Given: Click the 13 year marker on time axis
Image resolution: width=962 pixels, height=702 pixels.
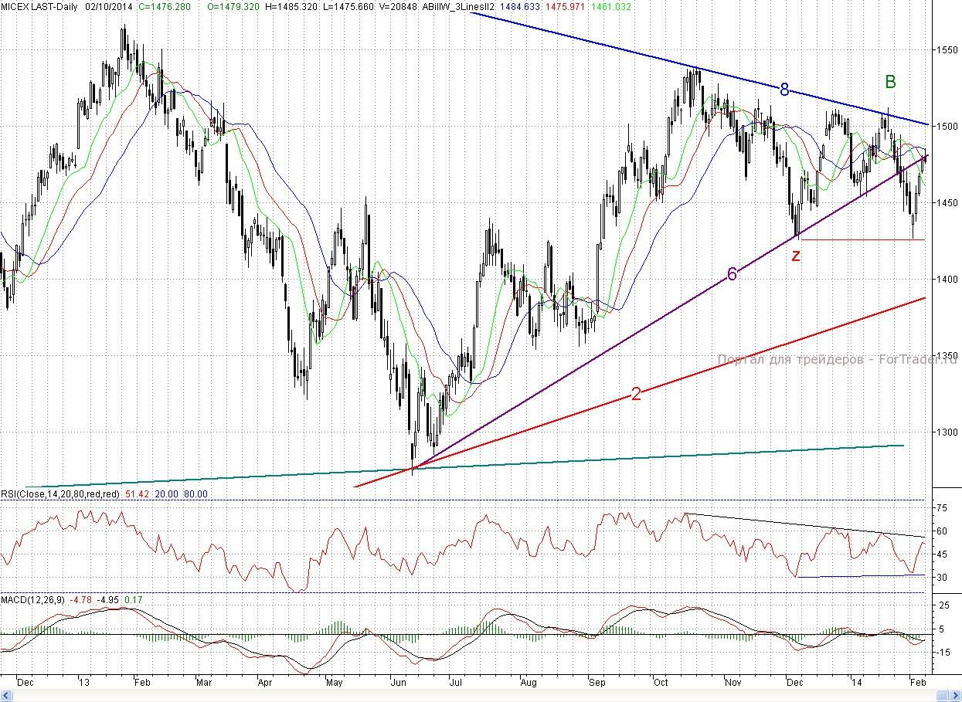Looking at the screenshot, I should pos(83,683).
